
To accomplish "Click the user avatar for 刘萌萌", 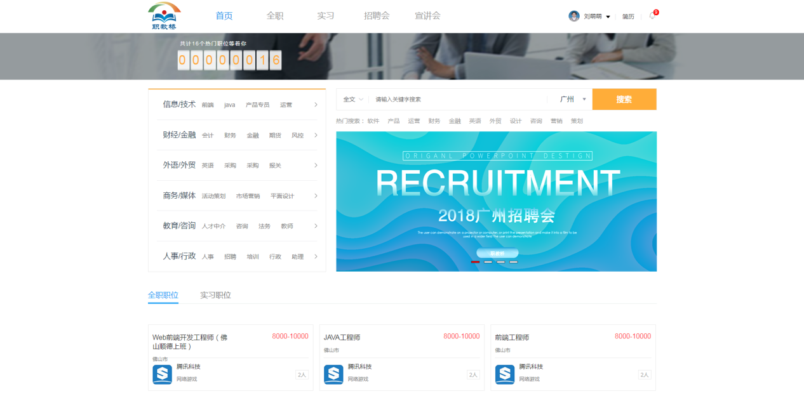I will (x=574, y=16).
